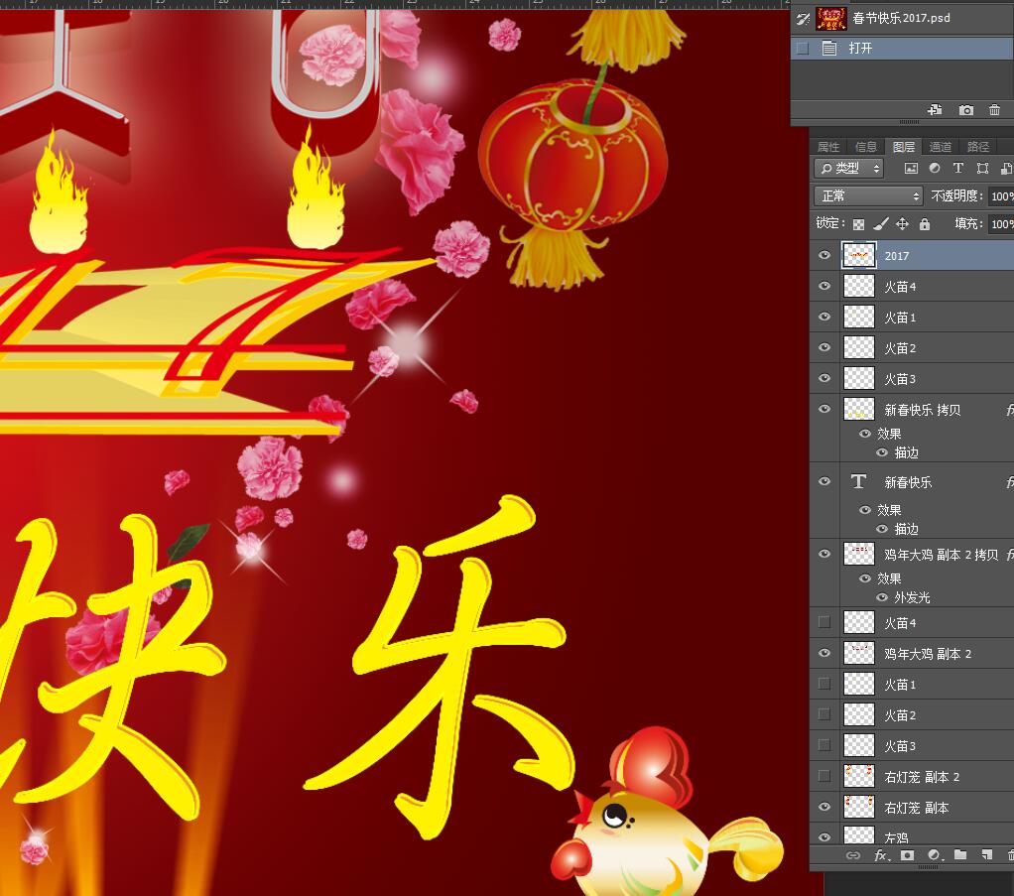The height and width of the screenshot is (896, 1014).
Task: Hide the 右灯笼 副本 layer
Action: pos(824,807)
